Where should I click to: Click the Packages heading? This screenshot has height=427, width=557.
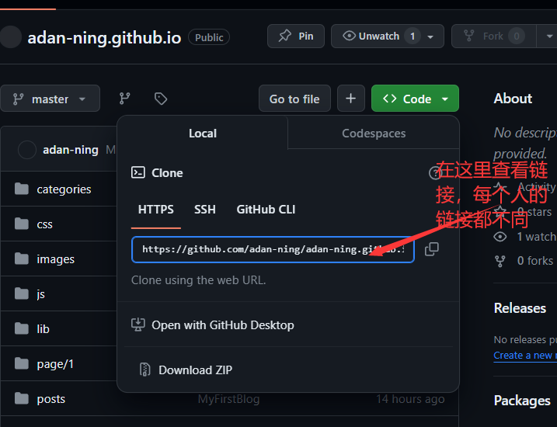522,401
